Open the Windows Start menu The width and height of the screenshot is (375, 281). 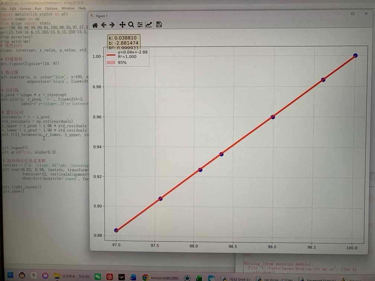pyautogui.click(x=10, y=275)
